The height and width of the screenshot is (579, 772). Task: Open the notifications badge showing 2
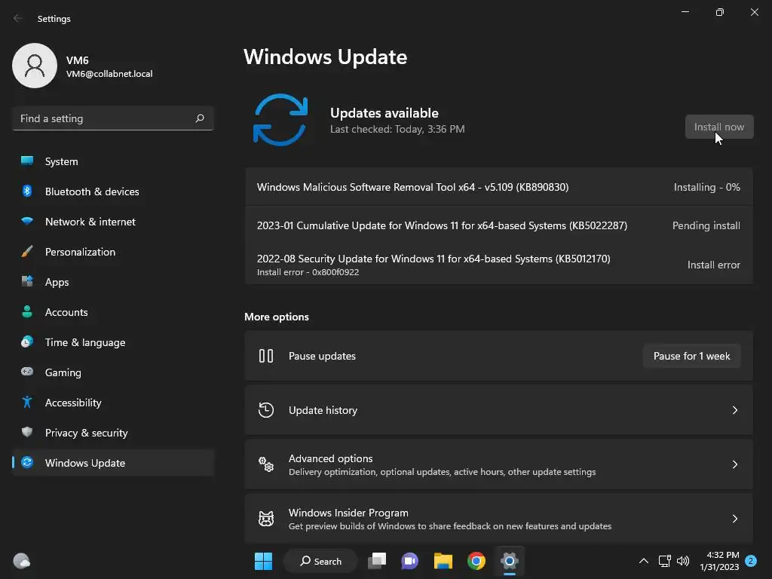(751, 561)
